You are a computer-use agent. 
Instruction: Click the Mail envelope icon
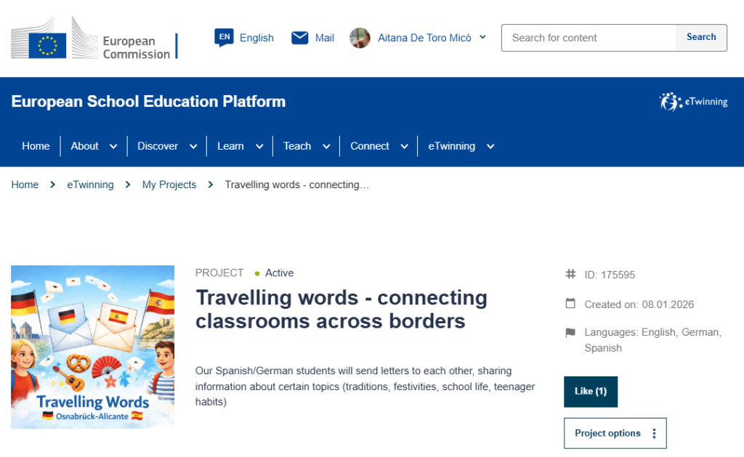[299, 38]
